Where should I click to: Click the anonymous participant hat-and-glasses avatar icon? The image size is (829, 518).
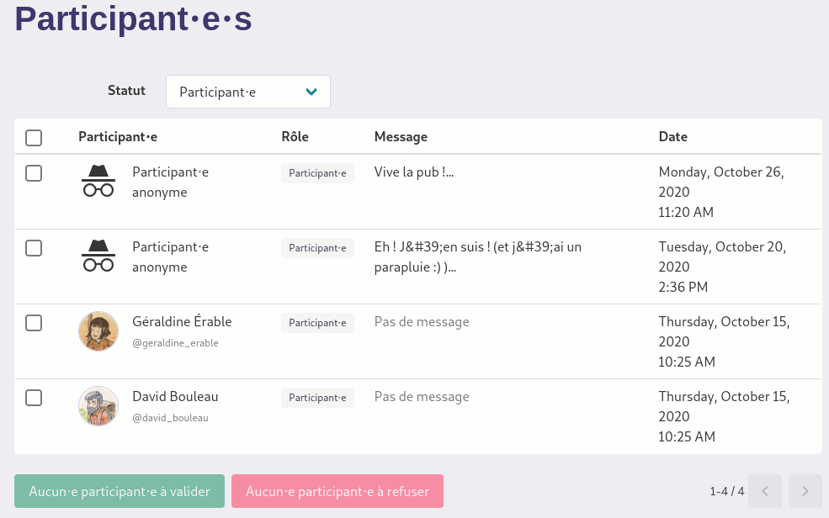pyautogui.click(x=98, y=180)
